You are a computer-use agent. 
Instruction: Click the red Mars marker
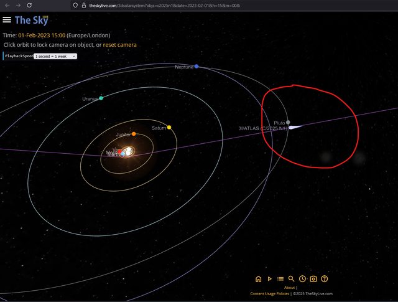[119, 152]
